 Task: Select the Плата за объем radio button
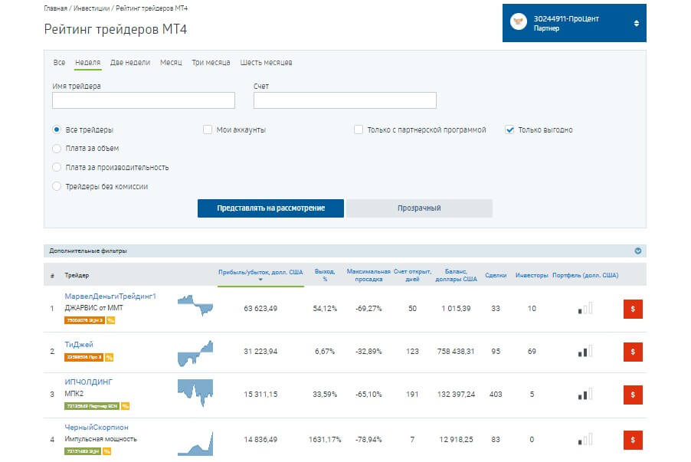pyautogui.click(x=57, y=149)
